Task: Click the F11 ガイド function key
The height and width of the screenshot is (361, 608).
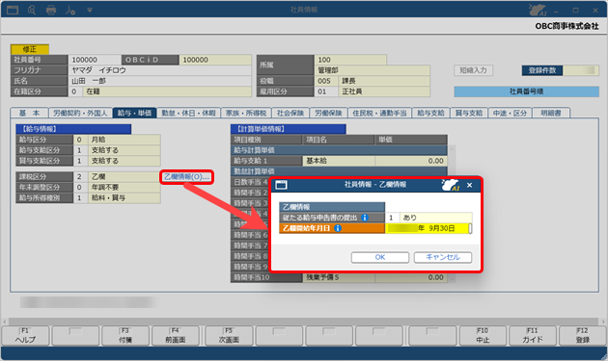Action: coord(533,335)
